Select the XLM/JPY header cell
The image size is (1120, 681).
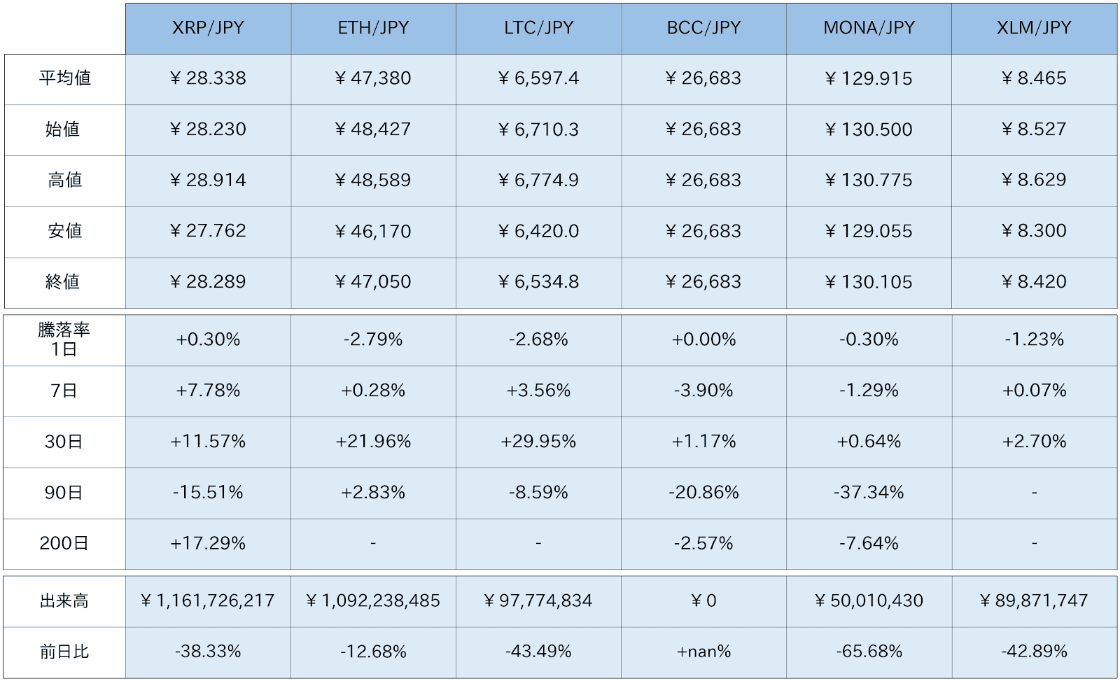(1034, 28)
